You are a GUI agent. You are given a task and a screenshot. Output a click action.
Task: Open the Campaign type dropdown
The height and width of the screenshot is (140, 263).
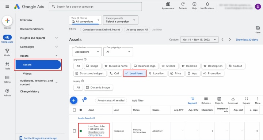(x=118, y=52)
